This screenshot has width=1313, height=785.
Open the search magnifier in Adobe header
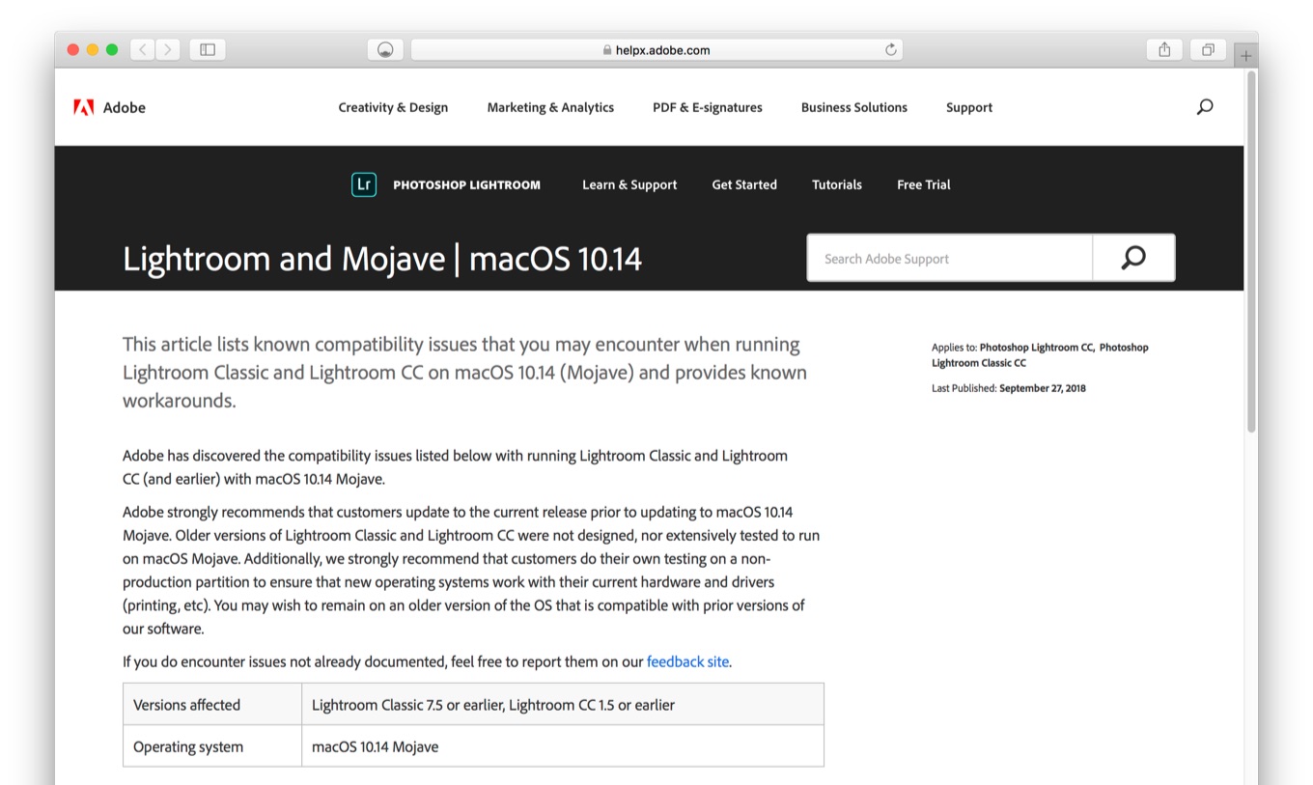pyautogui.click(x=1204, y=107)
